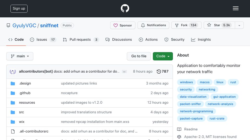
Task: Select the windows topic tag
Action: (x=186, y=82)
